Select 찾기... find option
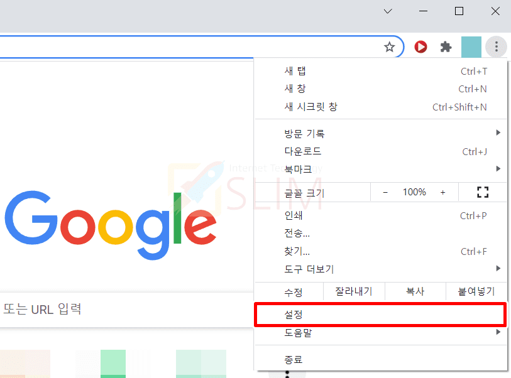The width and height of the screenshot is (511, 378). (381, 251)
